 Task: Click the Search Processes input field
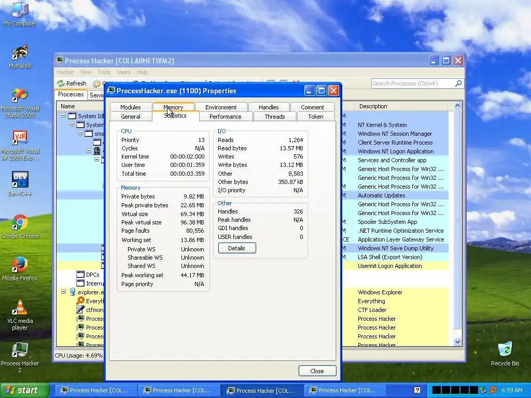(x=413, y=83)
